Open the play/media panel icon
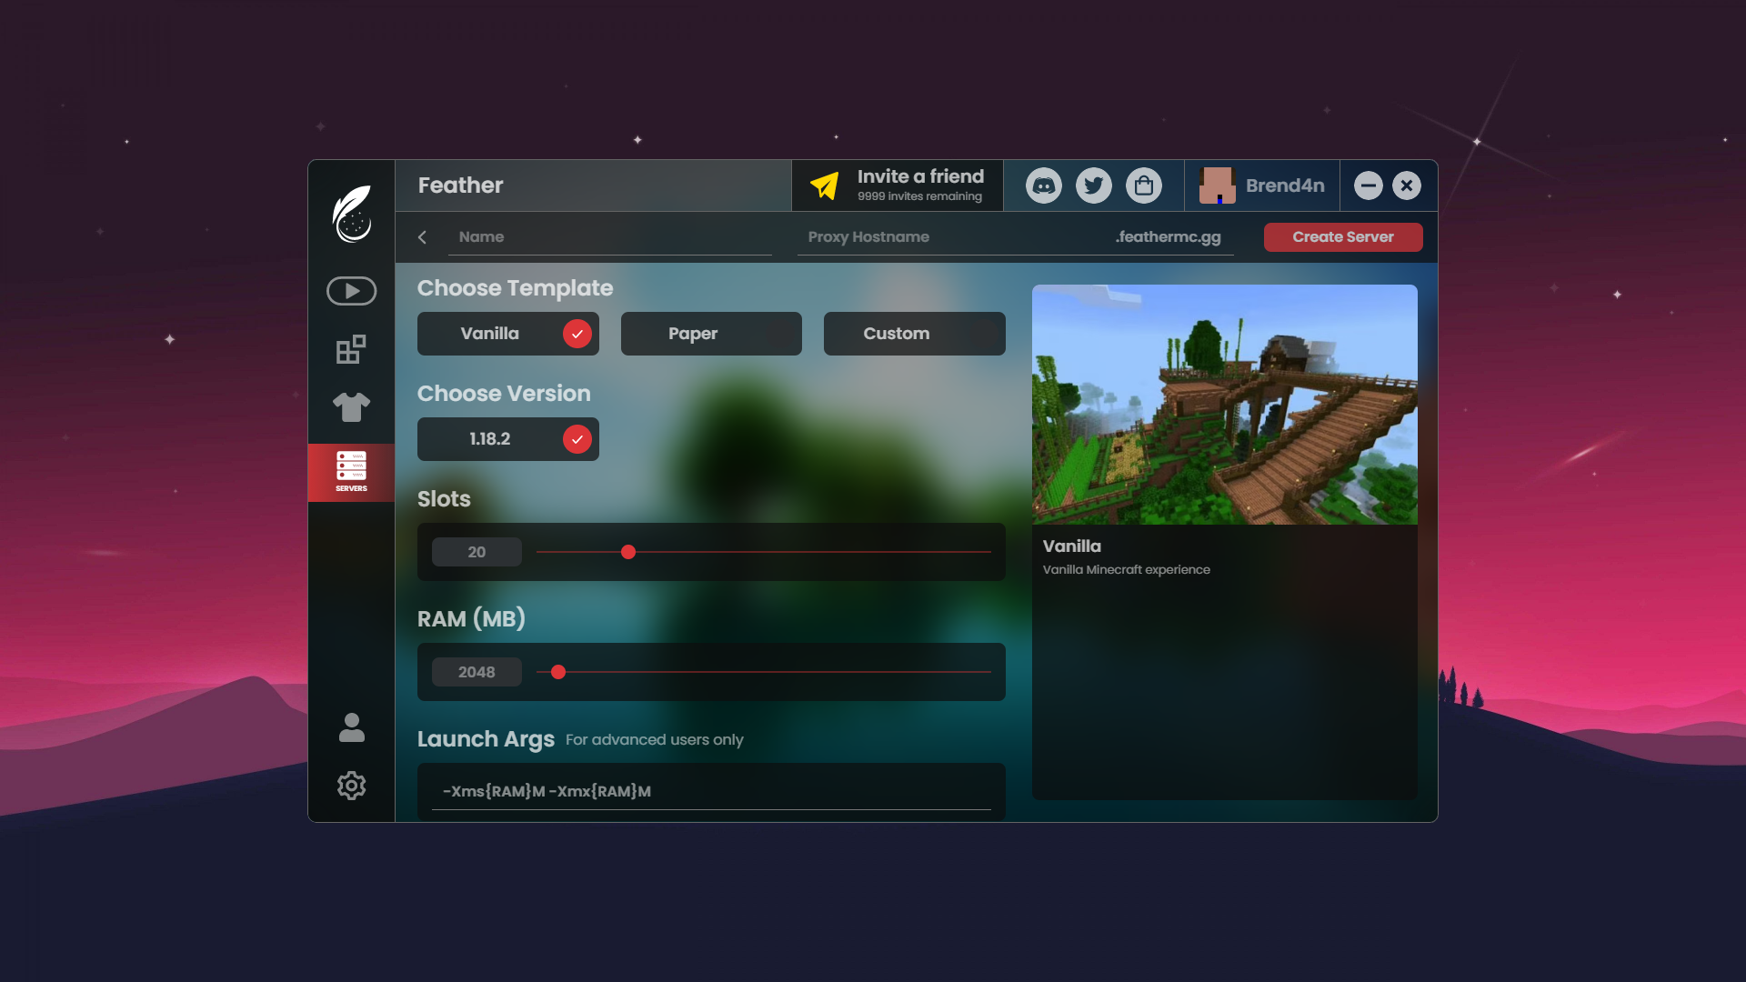Image resolution: width=1746 pixels, height=982 pixels. pos(351,291)
